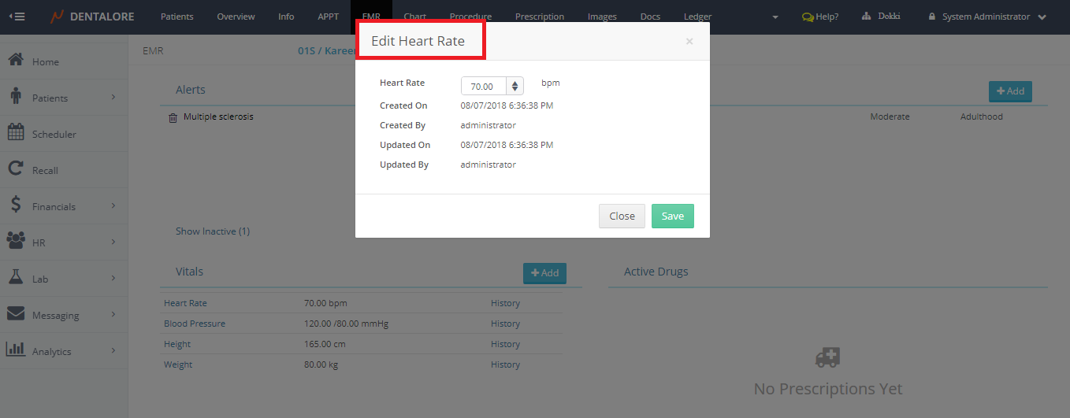The height and width of the screenshot is (418, 1070).
Task: Click the Lab flask icon
Action: pos(15,278)
